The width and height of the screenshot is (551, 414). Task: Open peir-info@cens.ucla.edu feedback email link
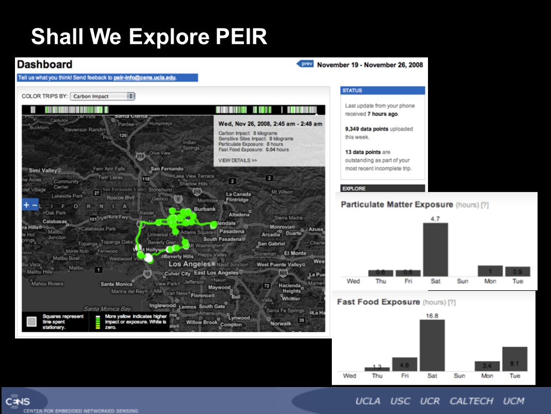144,78
